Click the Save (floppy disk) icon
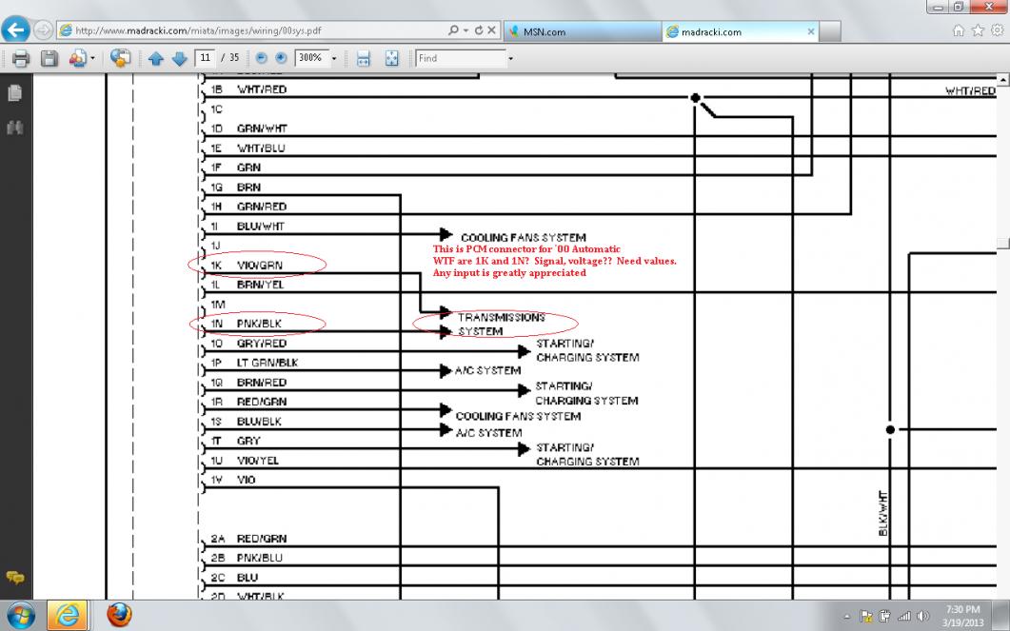The height and width of the screenshot is (631, 1010). (x=50, y=58)
